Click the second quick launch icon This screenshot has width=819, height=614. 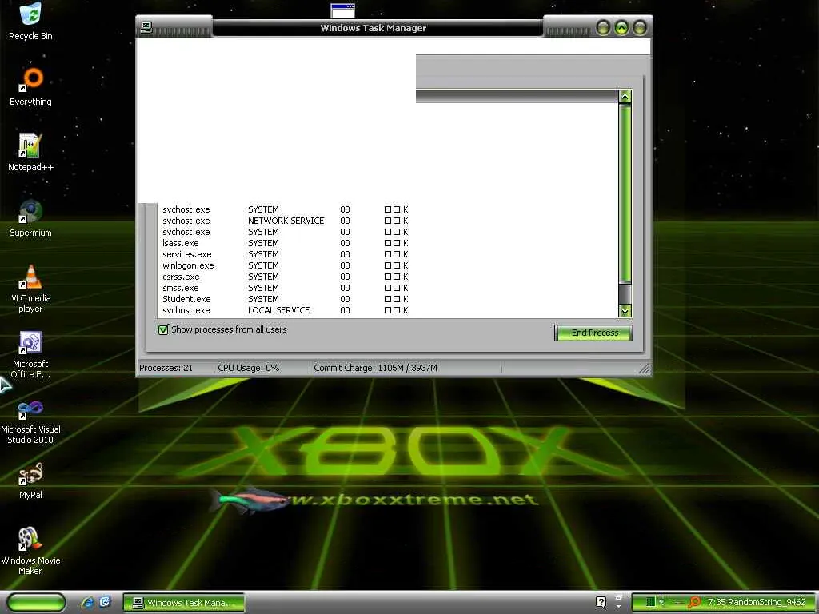(x=105, y=602)
